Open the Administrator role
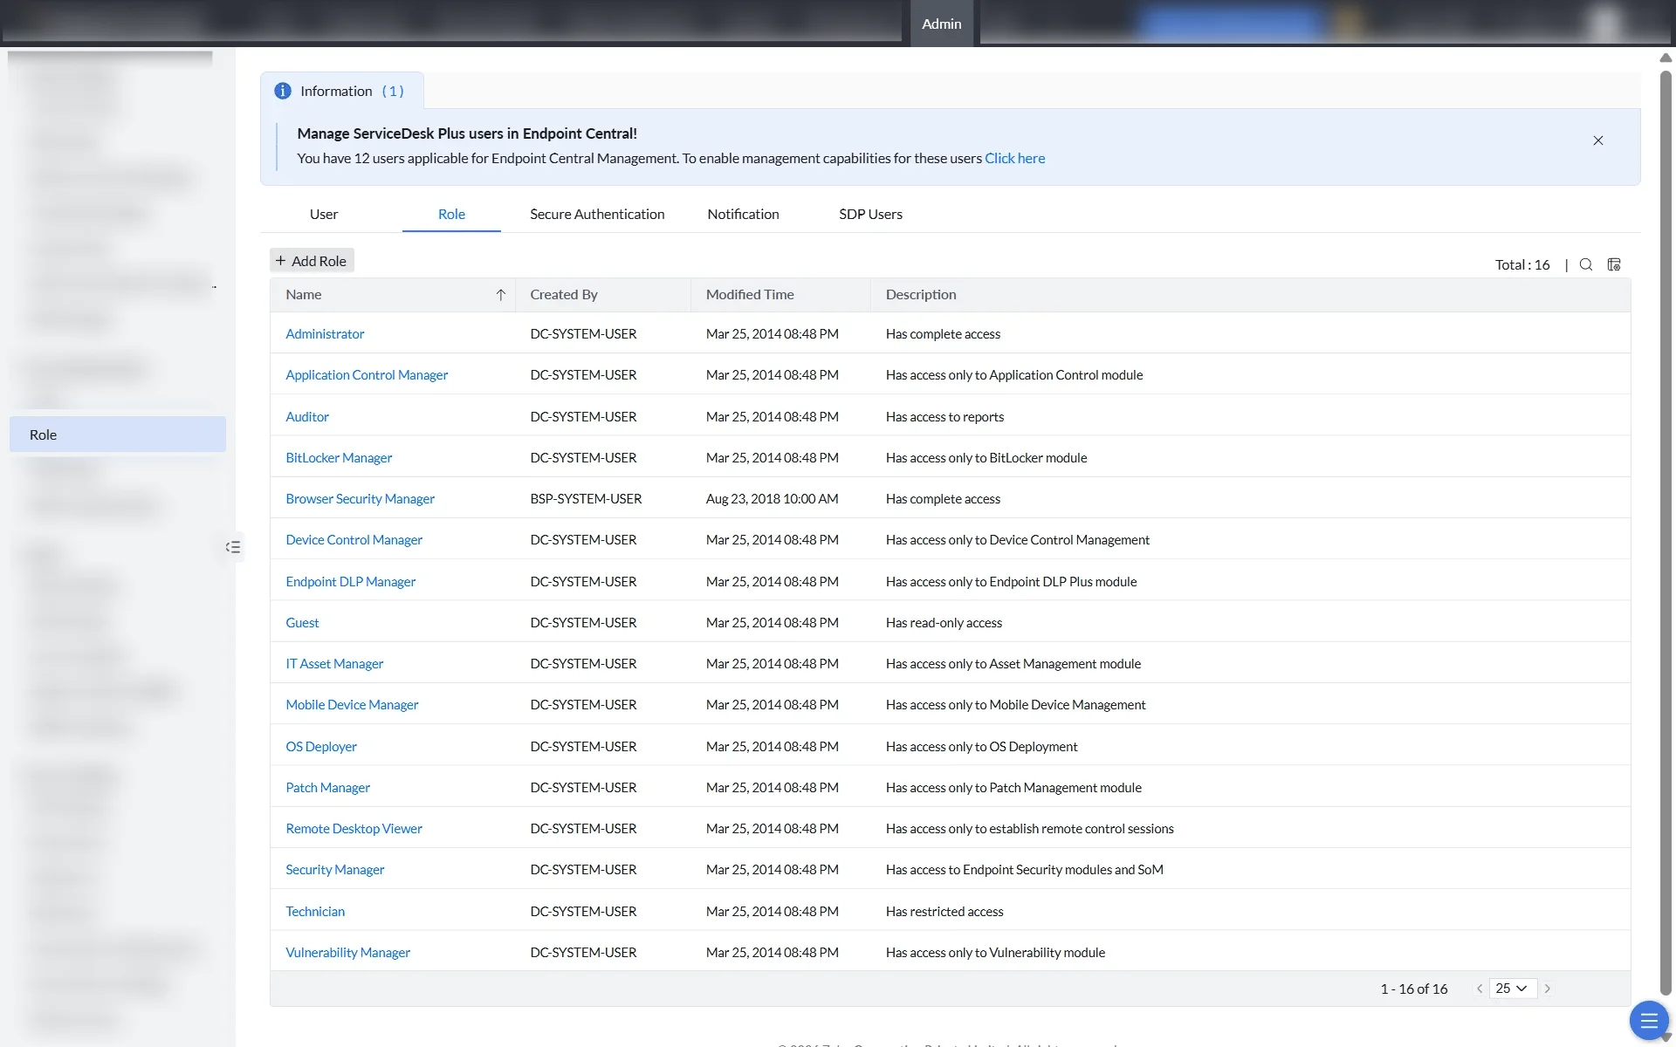This screenshot has width=1676, height=1047. coord(325,333)
